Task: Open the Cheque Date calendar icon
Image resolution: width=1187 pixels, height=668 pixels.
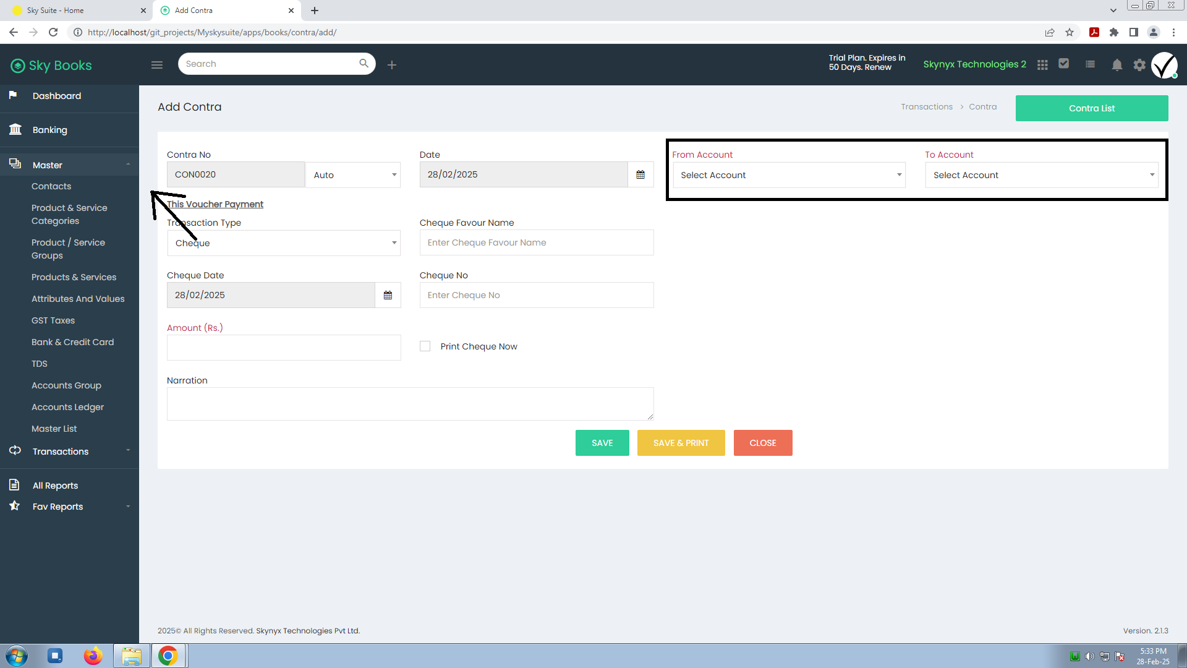Action: tap(388, 295)
